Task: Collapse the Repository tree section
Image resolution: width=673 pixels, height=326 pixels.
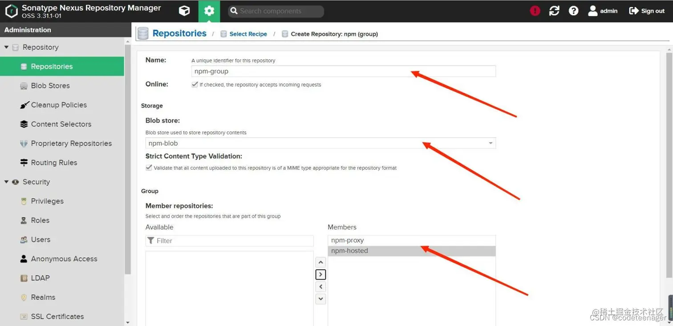Action: click(6, 47)
